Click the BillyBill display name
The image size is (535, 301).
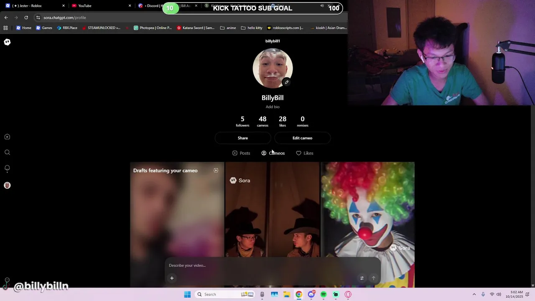point(273,98)
